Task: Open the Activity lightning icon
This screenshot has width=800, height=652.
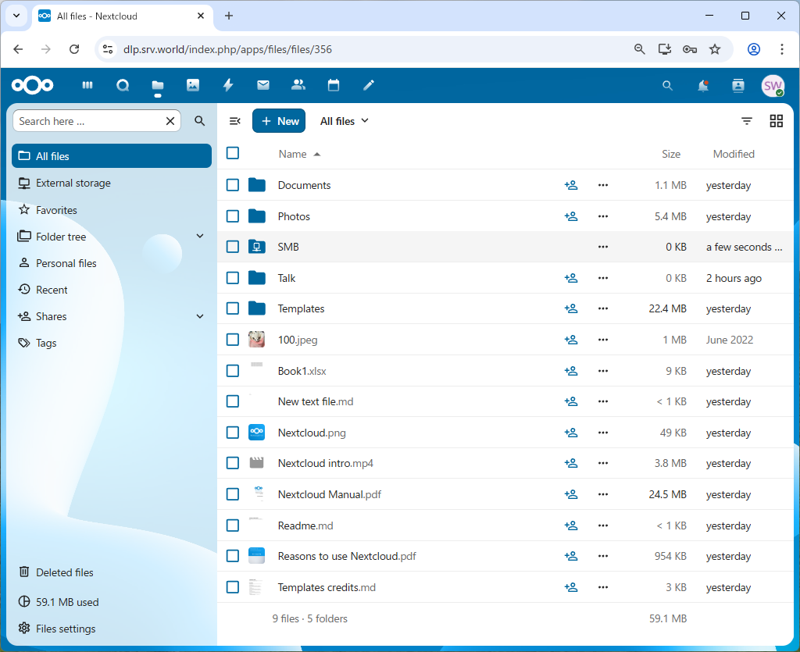Action: point(228,85)
